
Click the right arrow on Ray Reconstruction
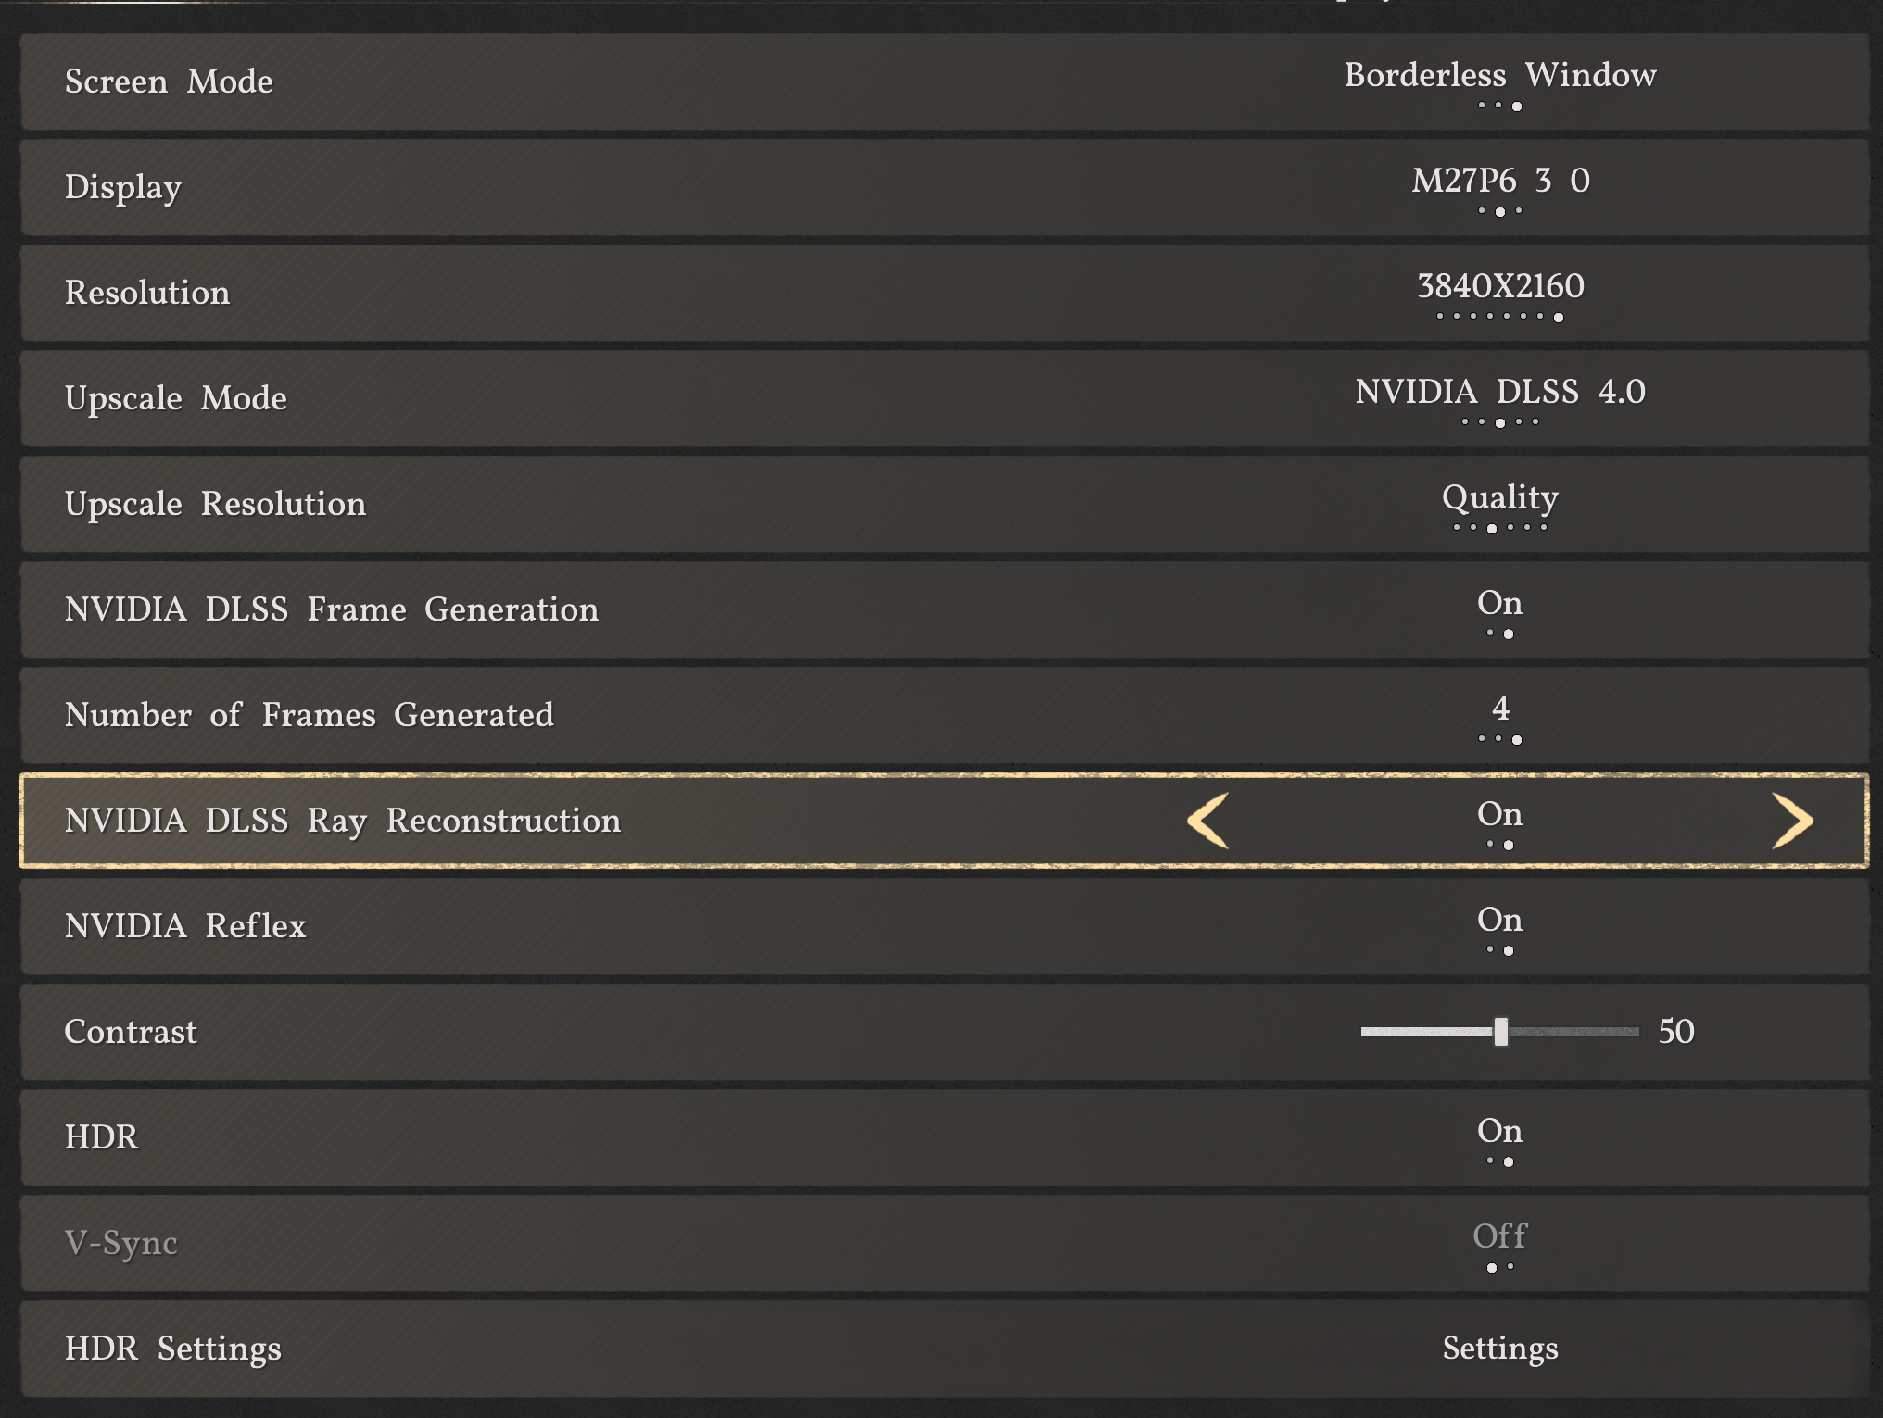[1792, 821]
